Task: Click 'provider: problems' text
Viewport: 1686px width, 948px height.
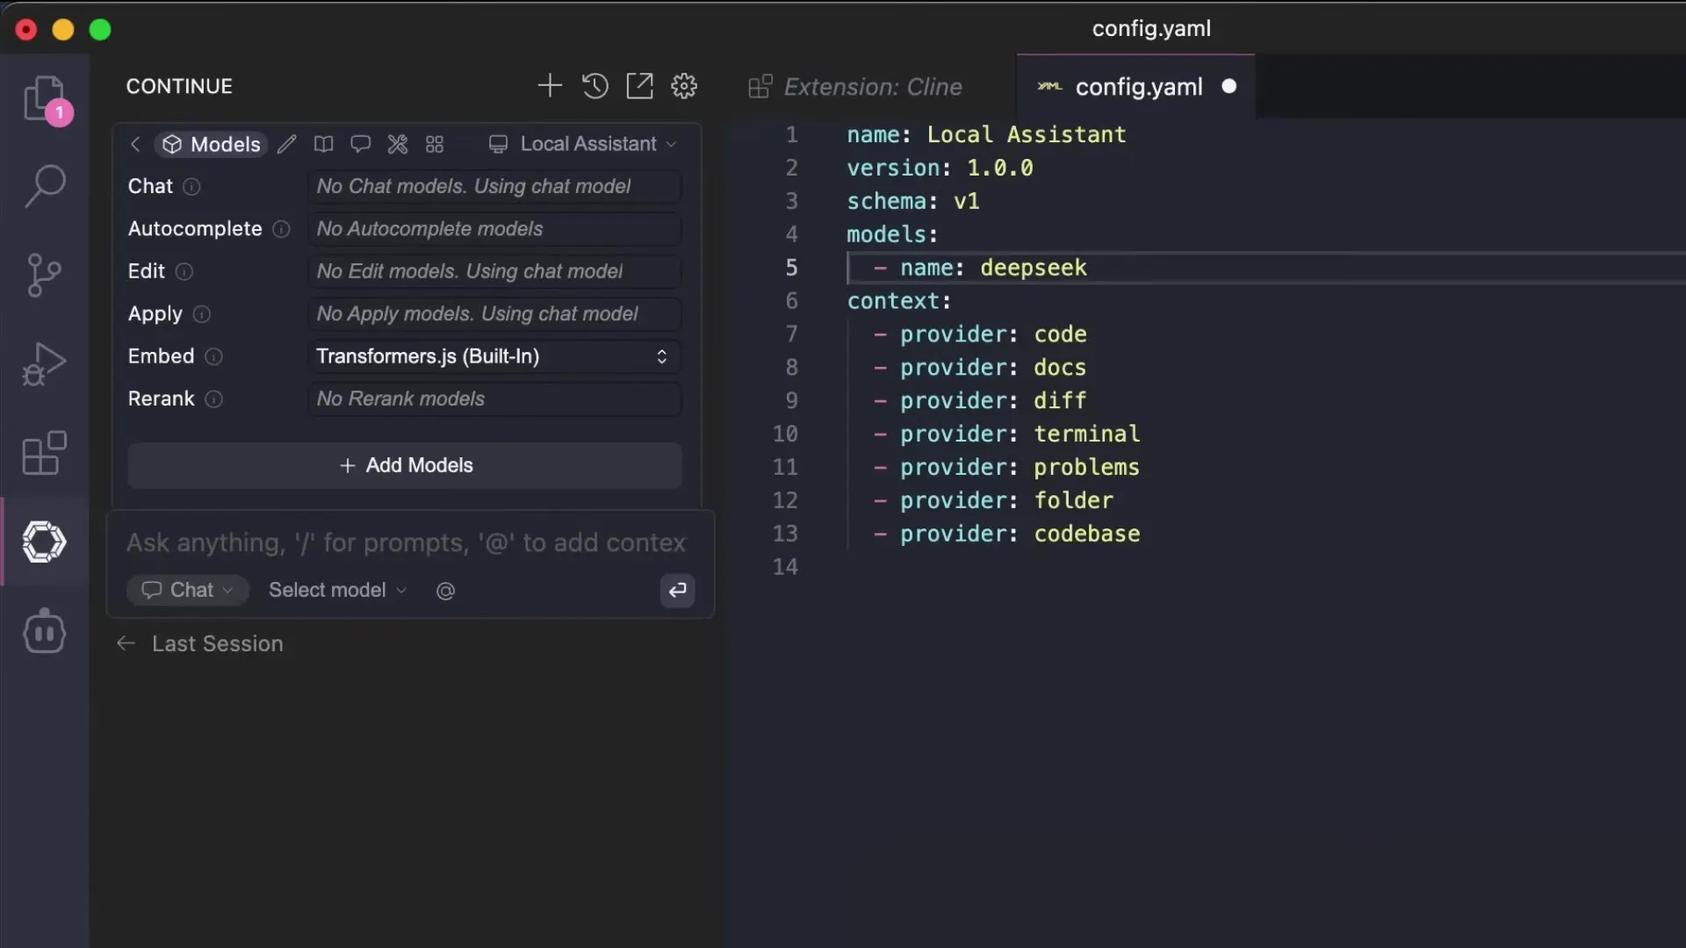Action: coord(1020,467)
